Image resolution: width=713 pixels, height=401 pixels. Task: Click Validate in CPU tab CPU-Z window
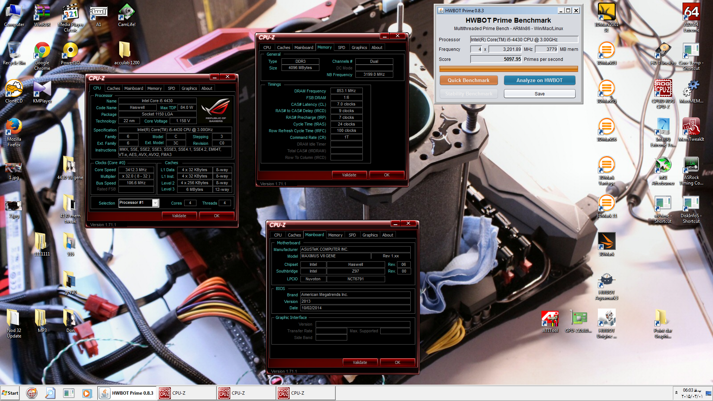pyautogui.click(x=179, y=216)
